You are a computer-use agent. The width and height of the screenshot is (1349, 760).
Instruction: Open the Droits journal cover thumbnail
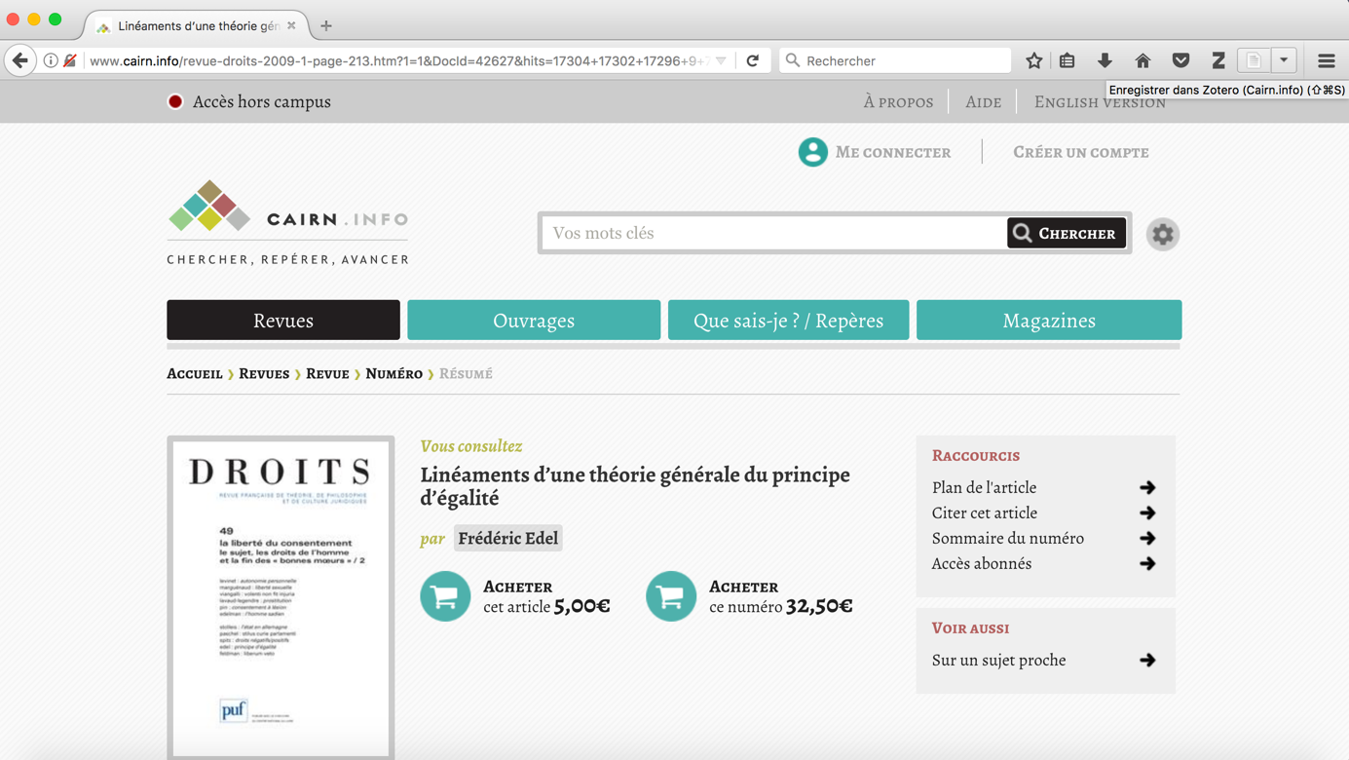click(281, 594)
